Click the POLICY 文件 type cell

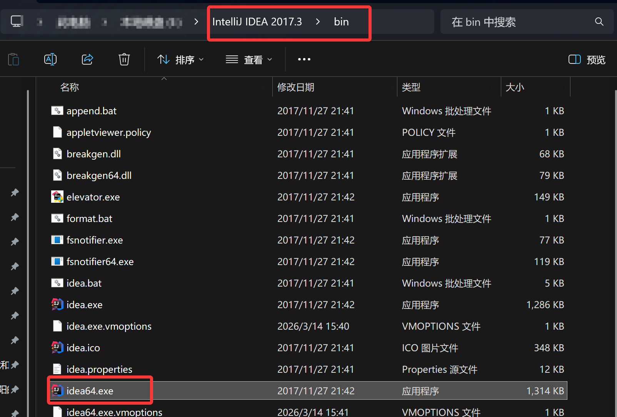(429, 132)
